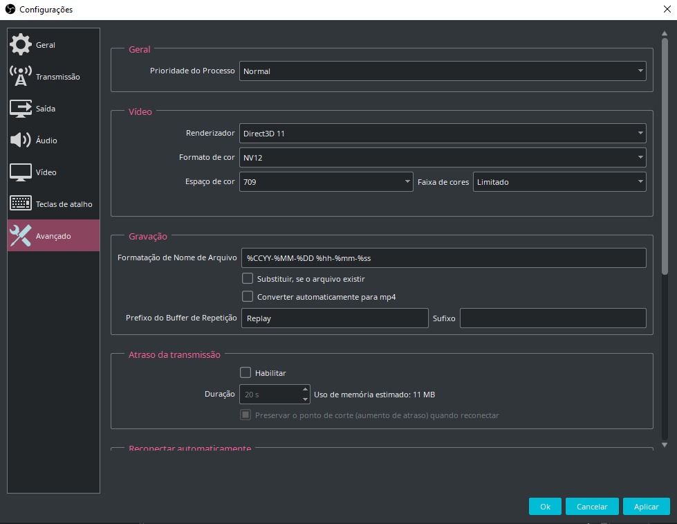Viewport: 677px width, 524px height.
Task: Expand the Faixa de cores dropdown
Action: click(x=559, y=182)
